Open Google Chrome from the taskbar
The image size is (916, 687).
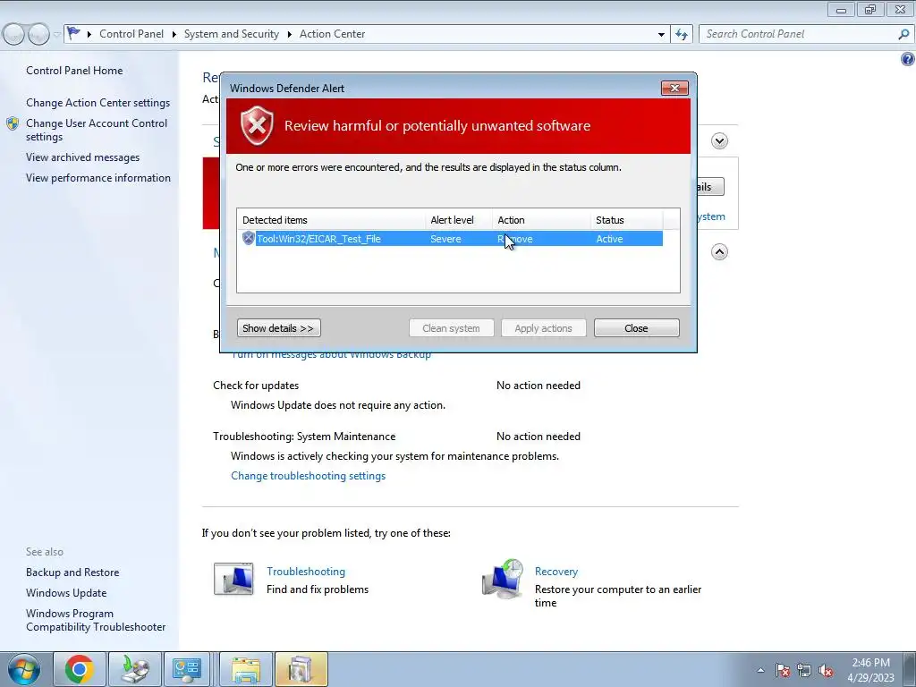[79, 669]
